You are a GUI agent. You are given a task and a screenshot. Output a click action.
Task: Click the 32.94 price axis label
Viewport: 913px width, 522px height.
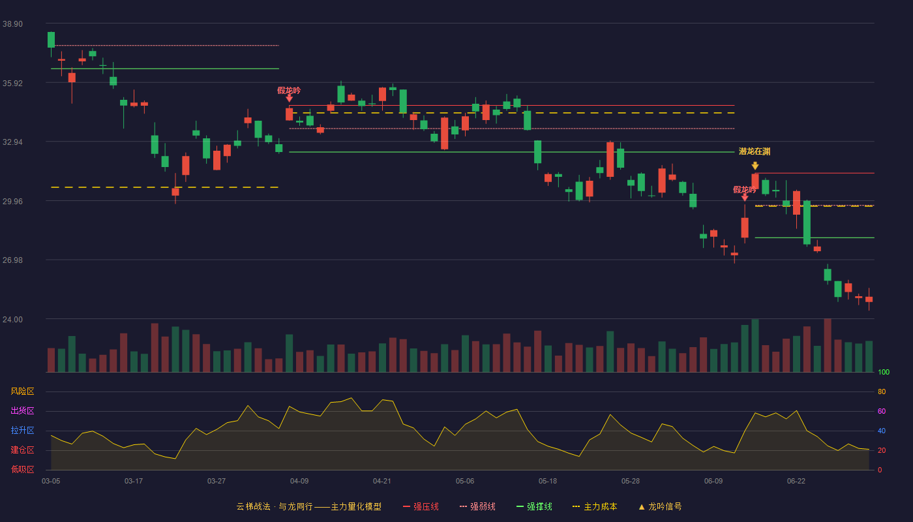[x=12, y=142]
